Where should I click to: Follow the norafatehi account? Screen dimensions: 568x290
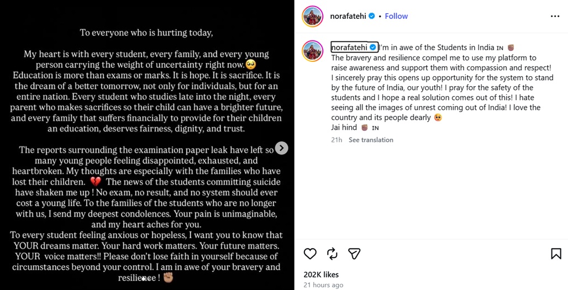(x=396, y=16)
